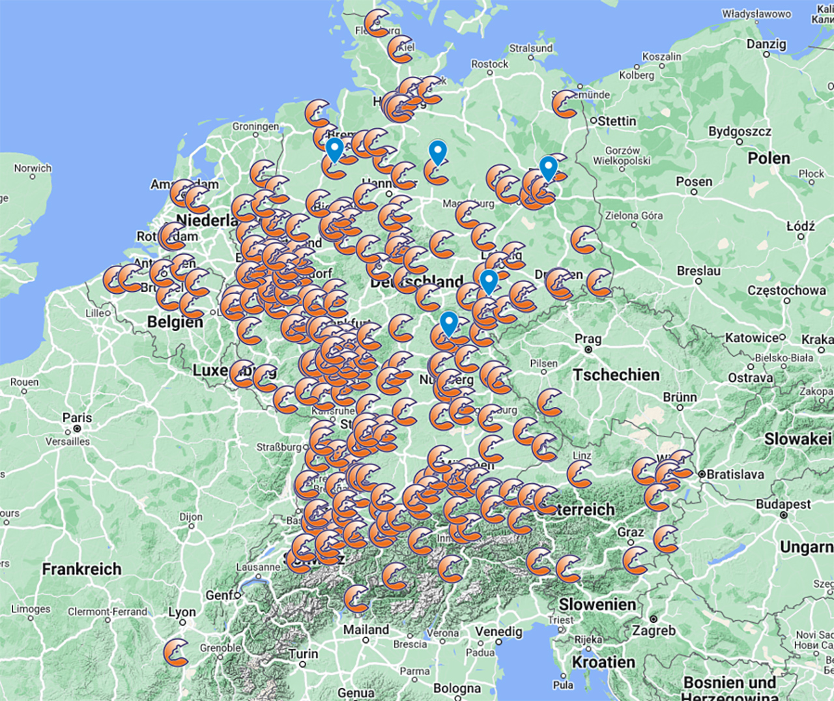Open the blue pin north of Magdeburg
Viewport: 834px width, 701px height.
tap(438, 152)
